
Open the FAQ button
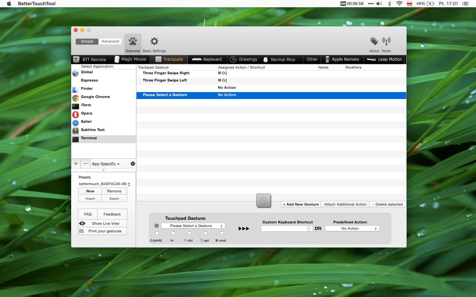(88, 214)
